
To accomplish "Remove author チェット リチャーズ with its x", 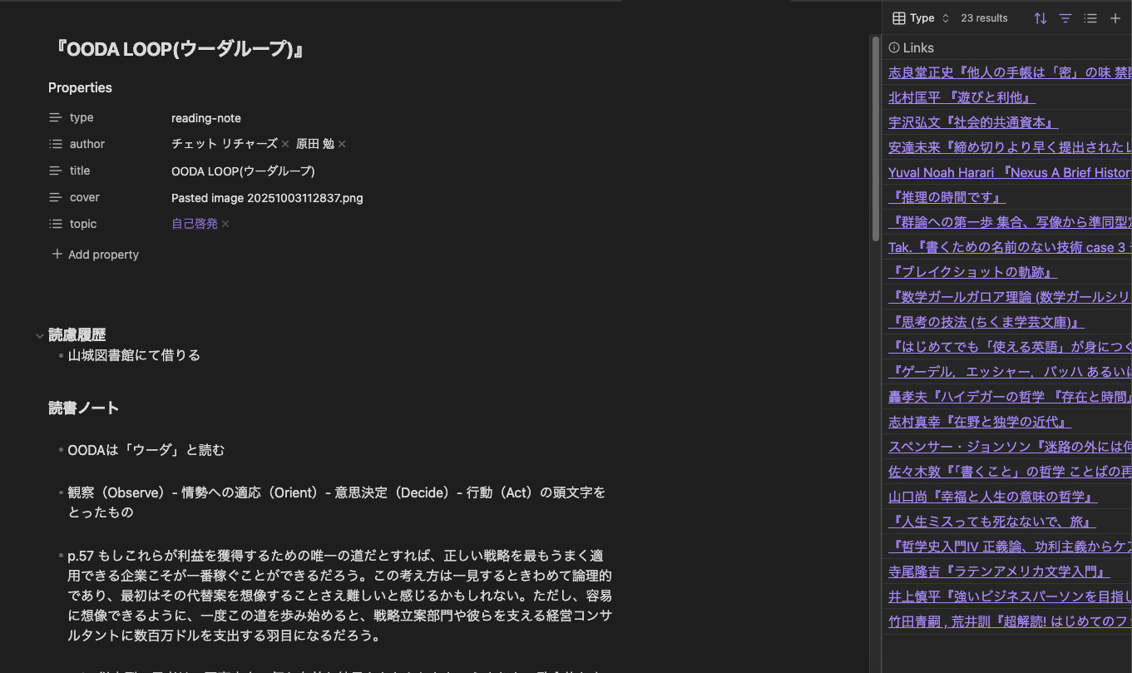I will [x=285, y=144].
